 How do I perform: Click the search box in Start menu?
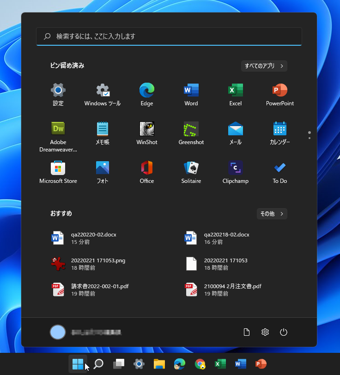tap(169, 36)
